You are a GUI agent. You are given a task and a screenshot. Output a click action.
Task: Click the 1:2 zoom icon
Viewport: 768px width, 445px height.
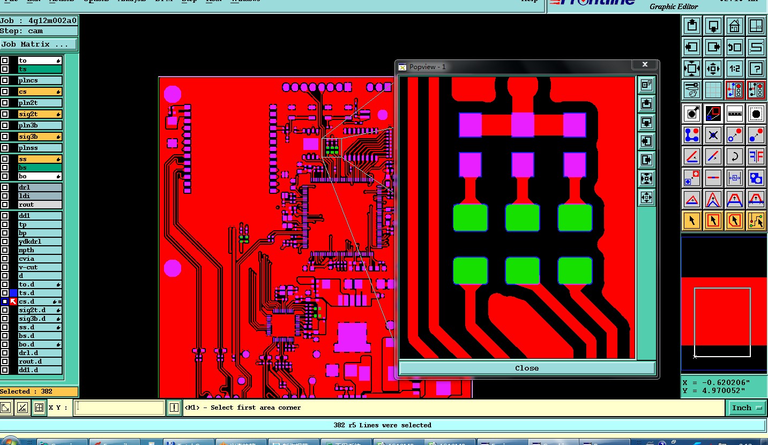point(734,69)
